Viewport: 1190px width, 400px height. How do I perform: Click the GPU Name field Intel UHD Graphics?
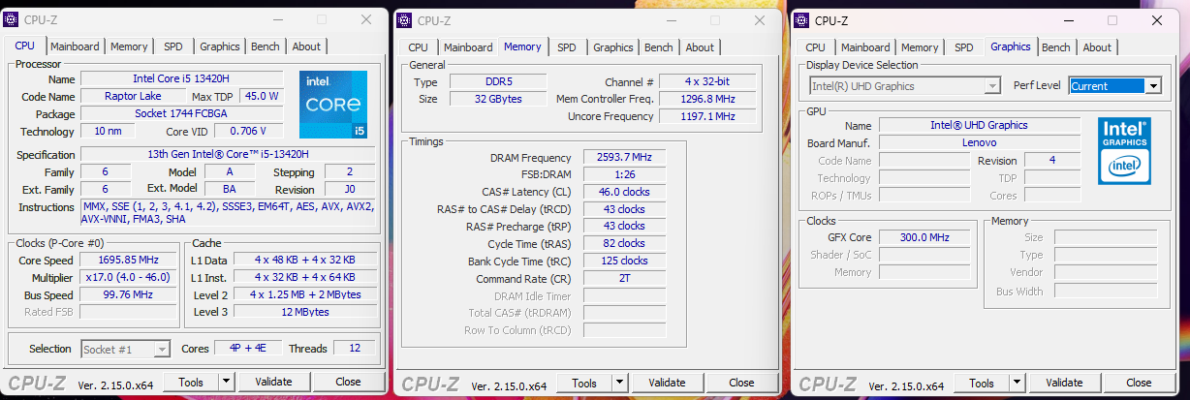point(979,125)
